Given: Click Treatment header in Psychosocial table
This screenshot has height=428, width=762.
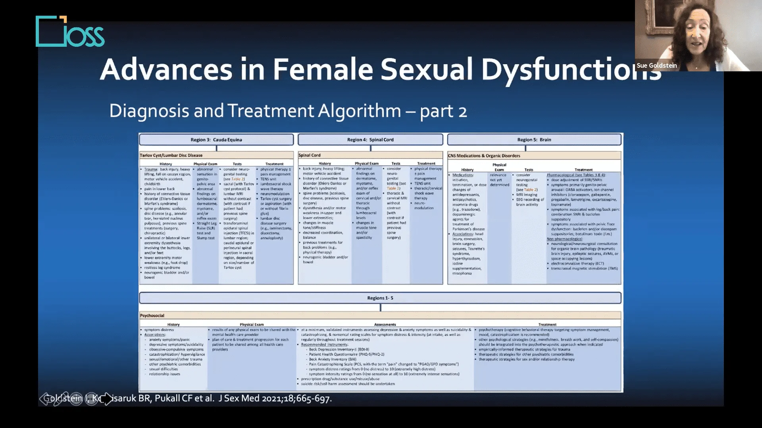Looking at the screenshot, I should point(547,325).
